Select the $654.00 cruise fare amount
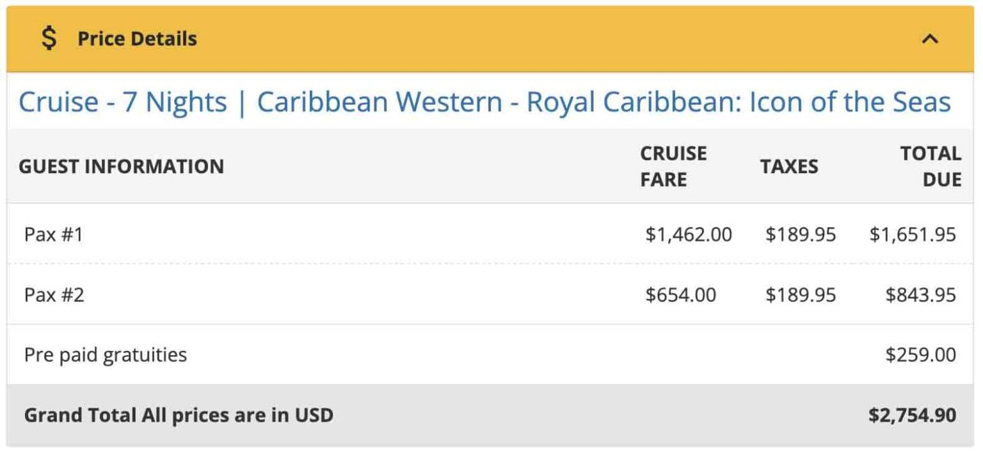The height and width of the screenshot is (455, 983). point(680,295)
